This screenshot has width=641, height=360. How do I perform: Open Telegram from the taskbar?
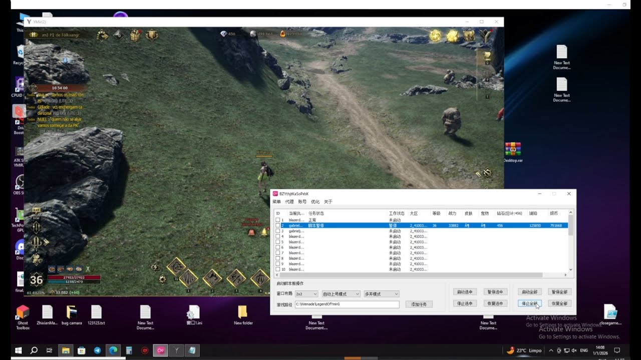coord(97,350)
